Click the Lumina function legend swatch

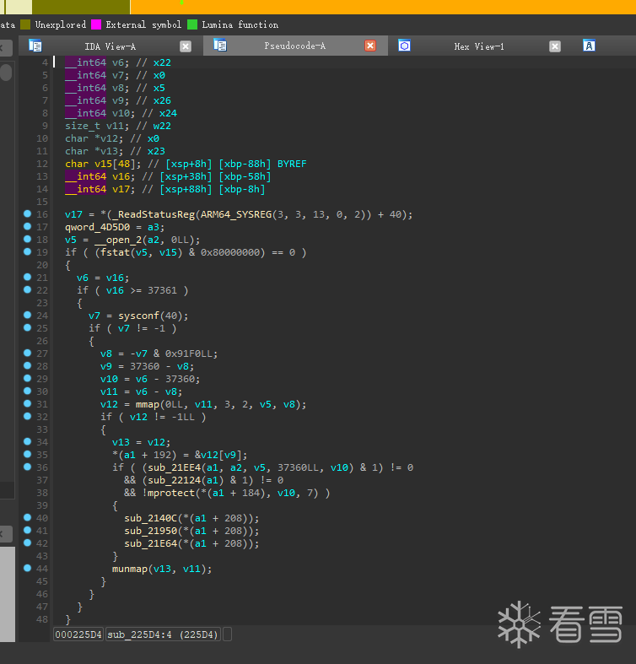(x=192, y=24)
